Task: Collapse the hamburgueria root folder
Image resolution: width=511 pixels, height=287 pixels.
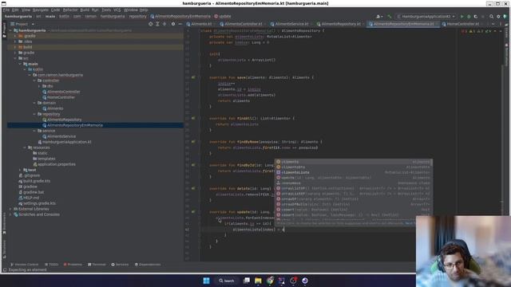Action: (10, 30)
